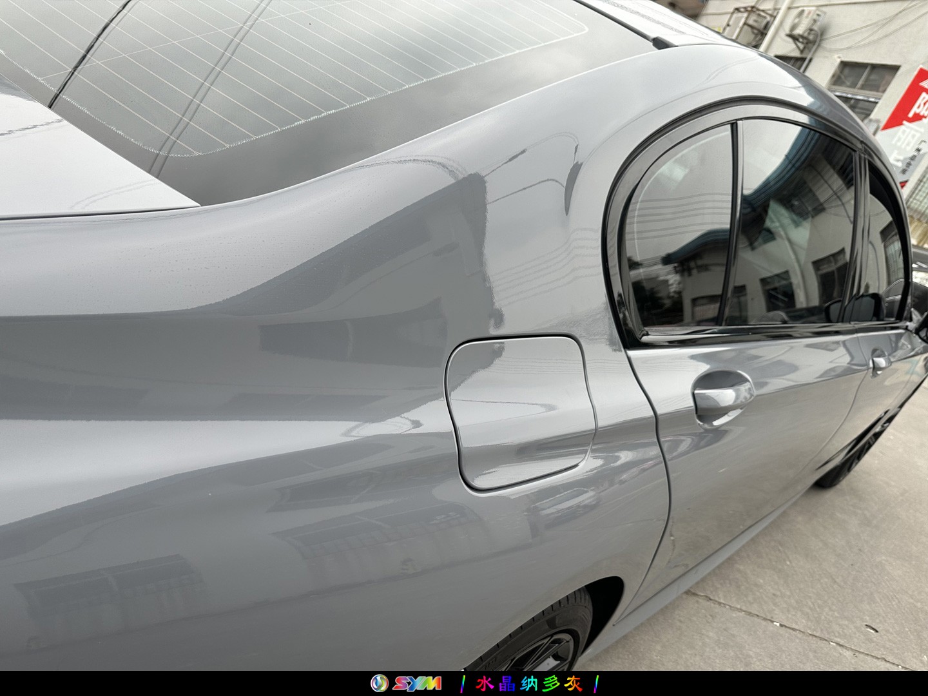Click the SYM logo in bottom banner
The height and width of the screenshot is (696, 928).
click(406, 683)
